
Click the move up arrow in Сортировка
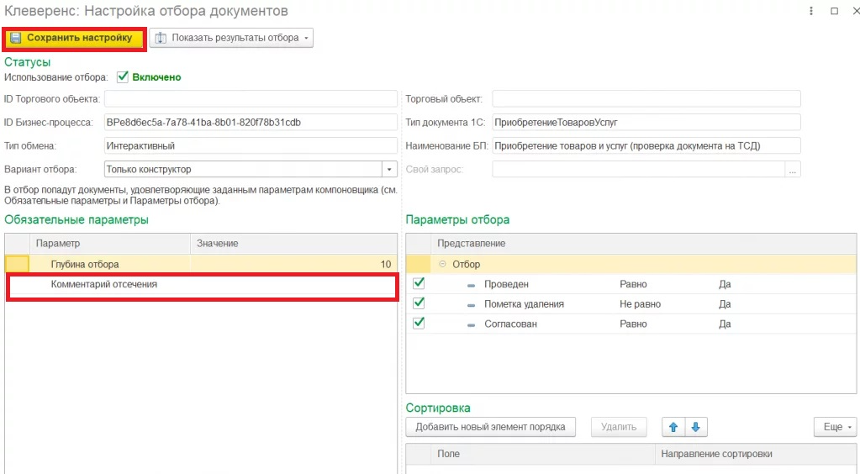[673, 427]
